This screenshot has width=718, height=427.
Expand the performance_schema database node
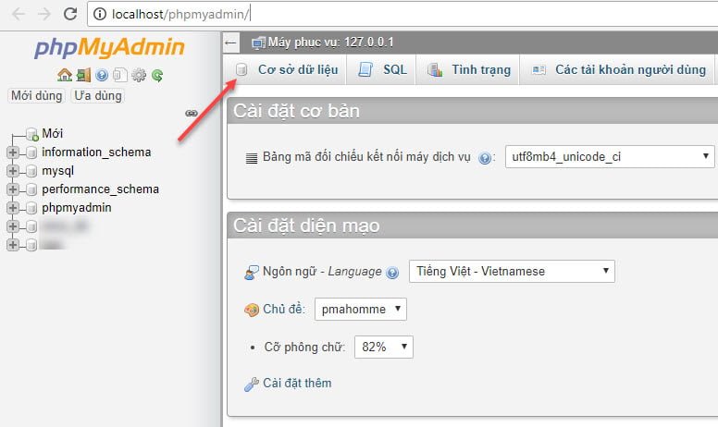[13, 189]
